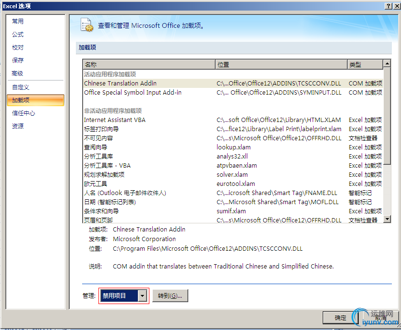Click the sumif.xlam location cell

[231, 211]
